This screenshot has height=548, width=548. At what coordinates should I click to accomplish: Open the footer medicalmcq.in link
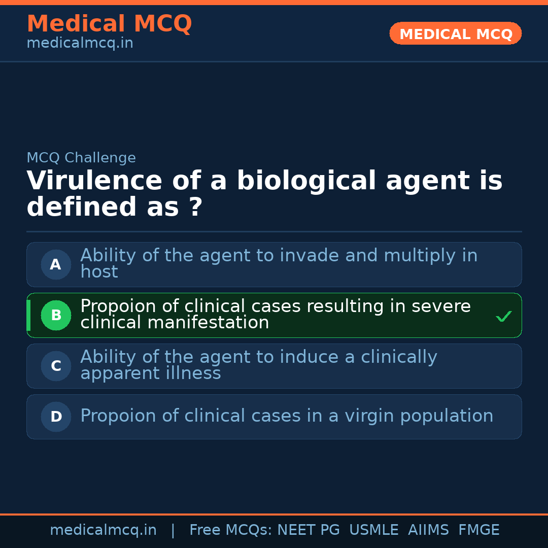point(103,530)
